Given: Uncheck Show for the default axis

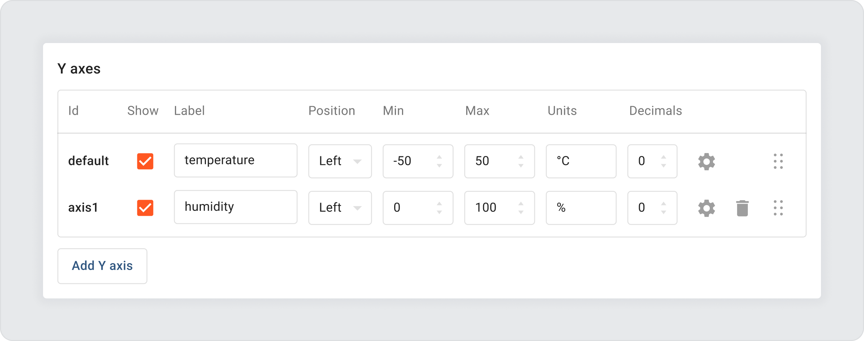Looking at the screenshot, I should 145,161.
